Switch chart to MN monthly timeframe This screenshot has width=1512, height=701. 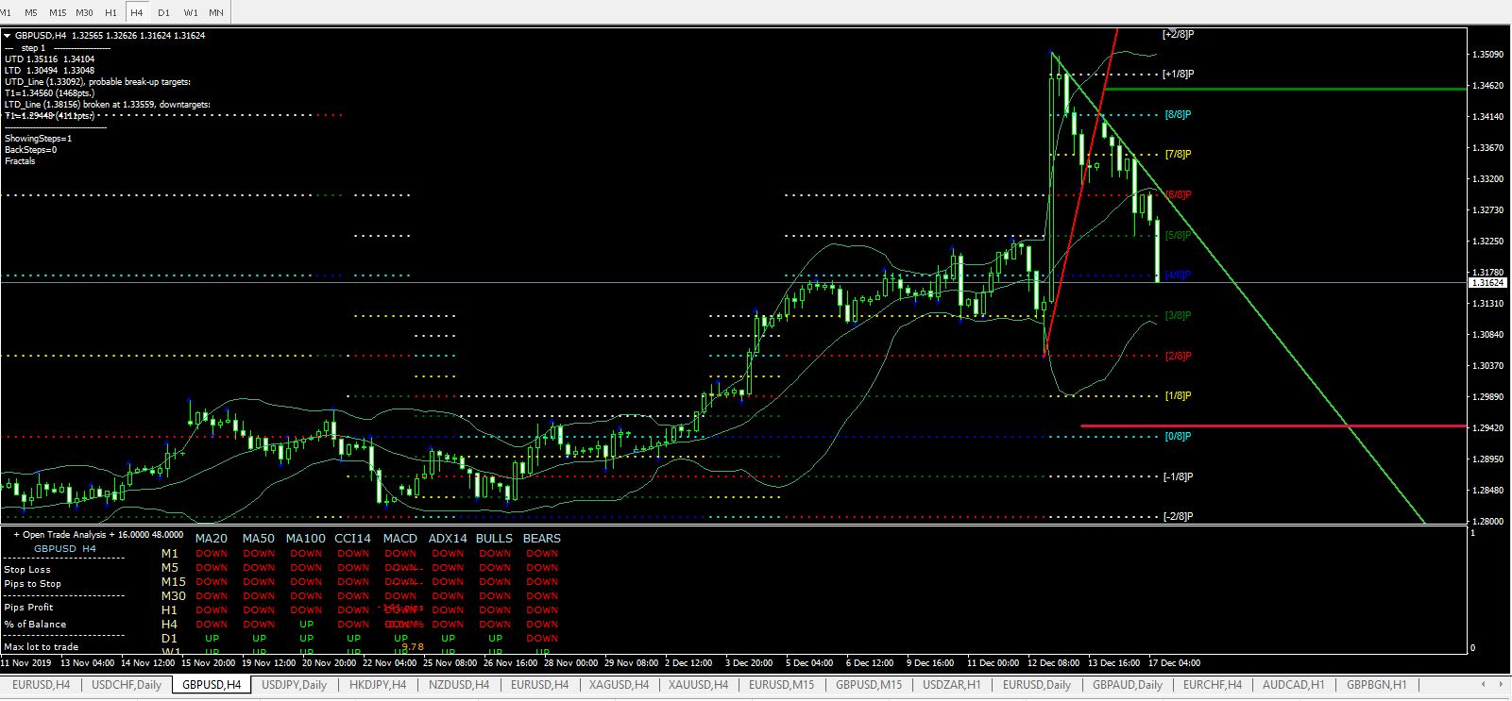click(x=216, y=12)
